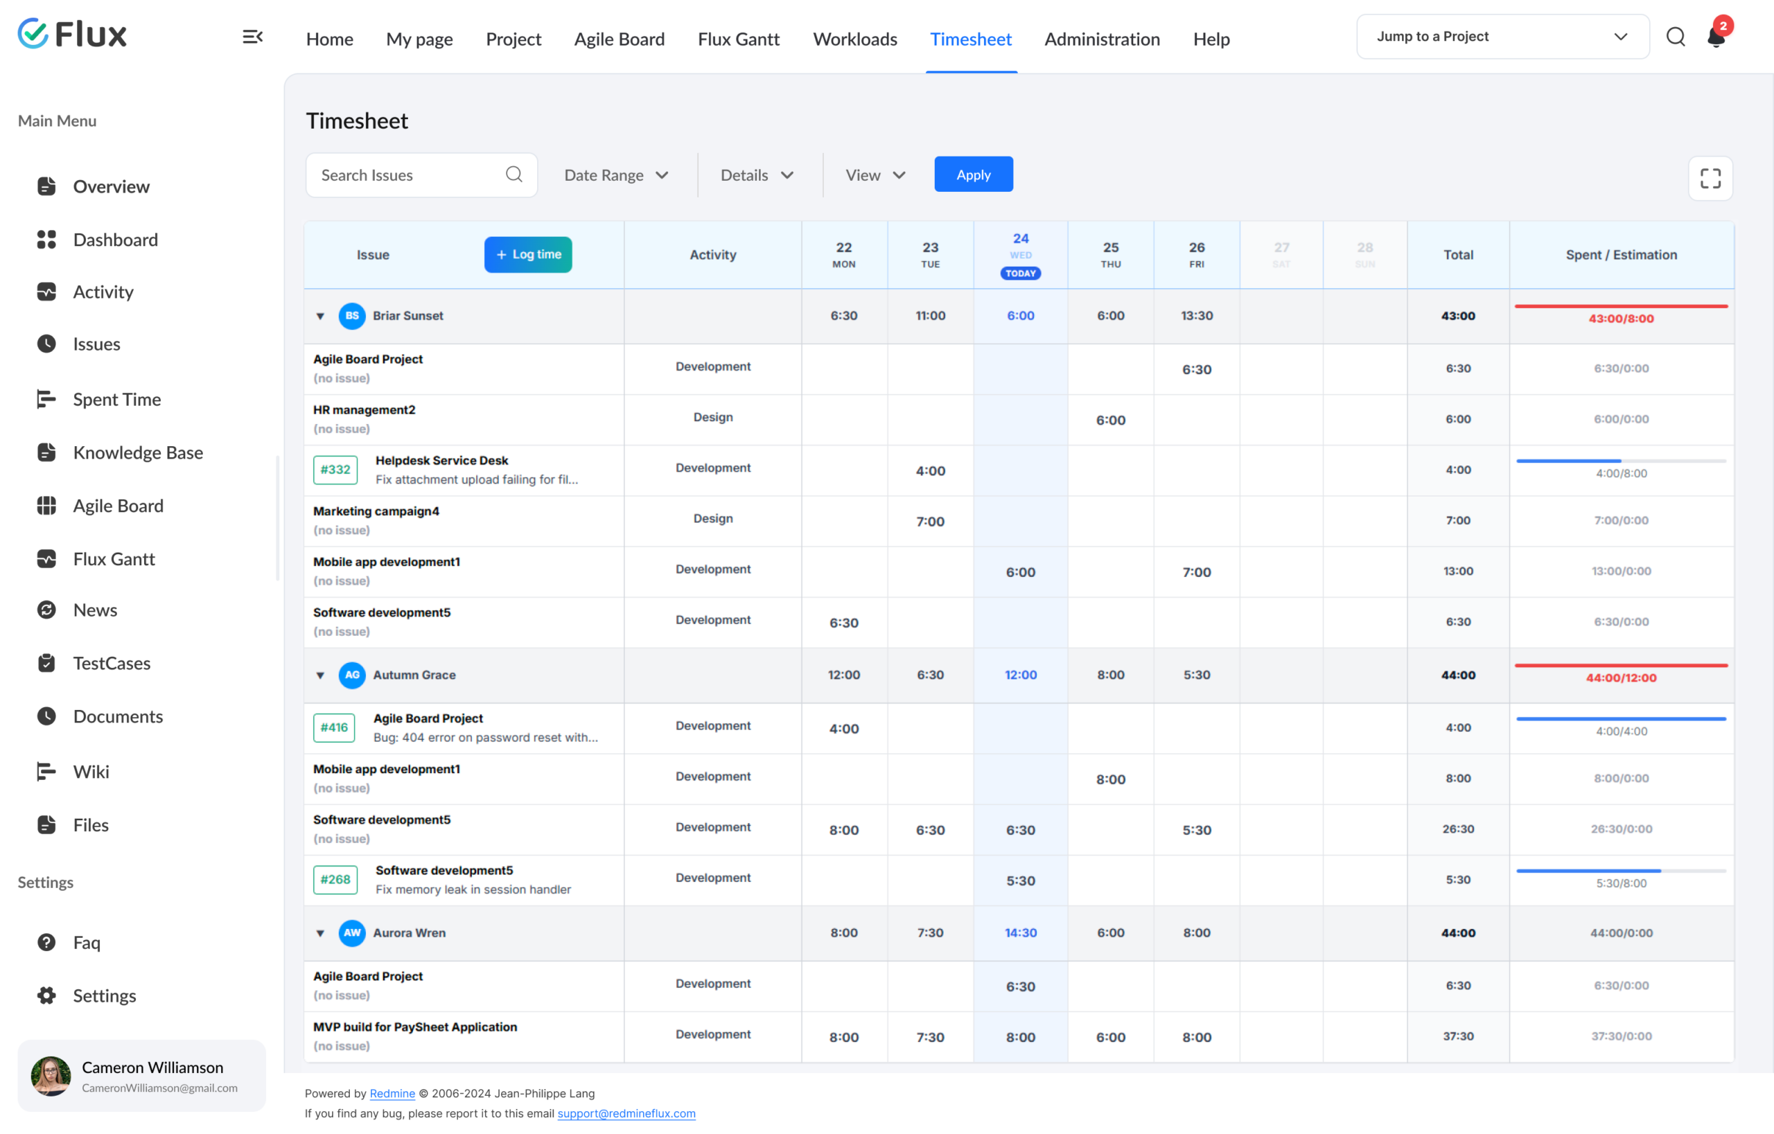Click into the Search Issues field
Screen dimensions: 1774x1134
click(421, 175)
